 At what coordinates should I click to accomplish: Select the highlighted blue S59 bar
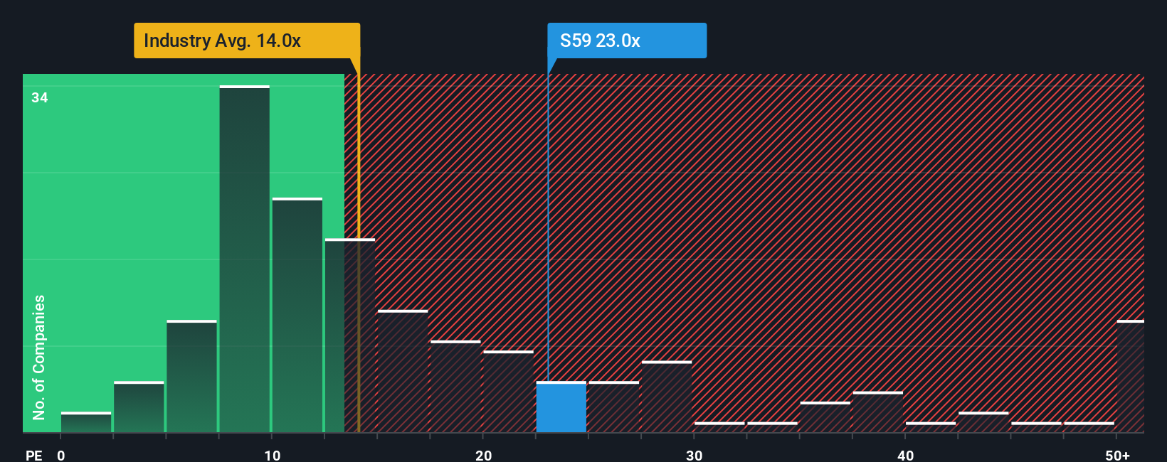pyautogui.click(x=561, y=407)
